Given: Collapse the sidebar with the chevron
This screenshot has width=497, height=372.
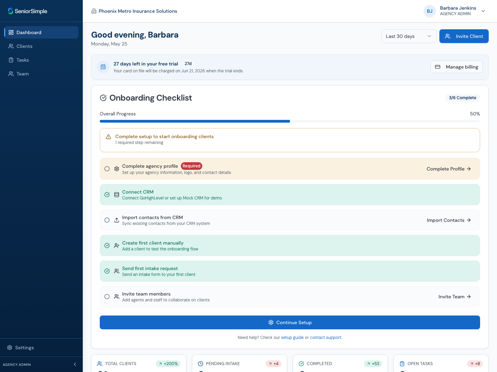Looking at the screenshot, I should click(x=75, y=364).
